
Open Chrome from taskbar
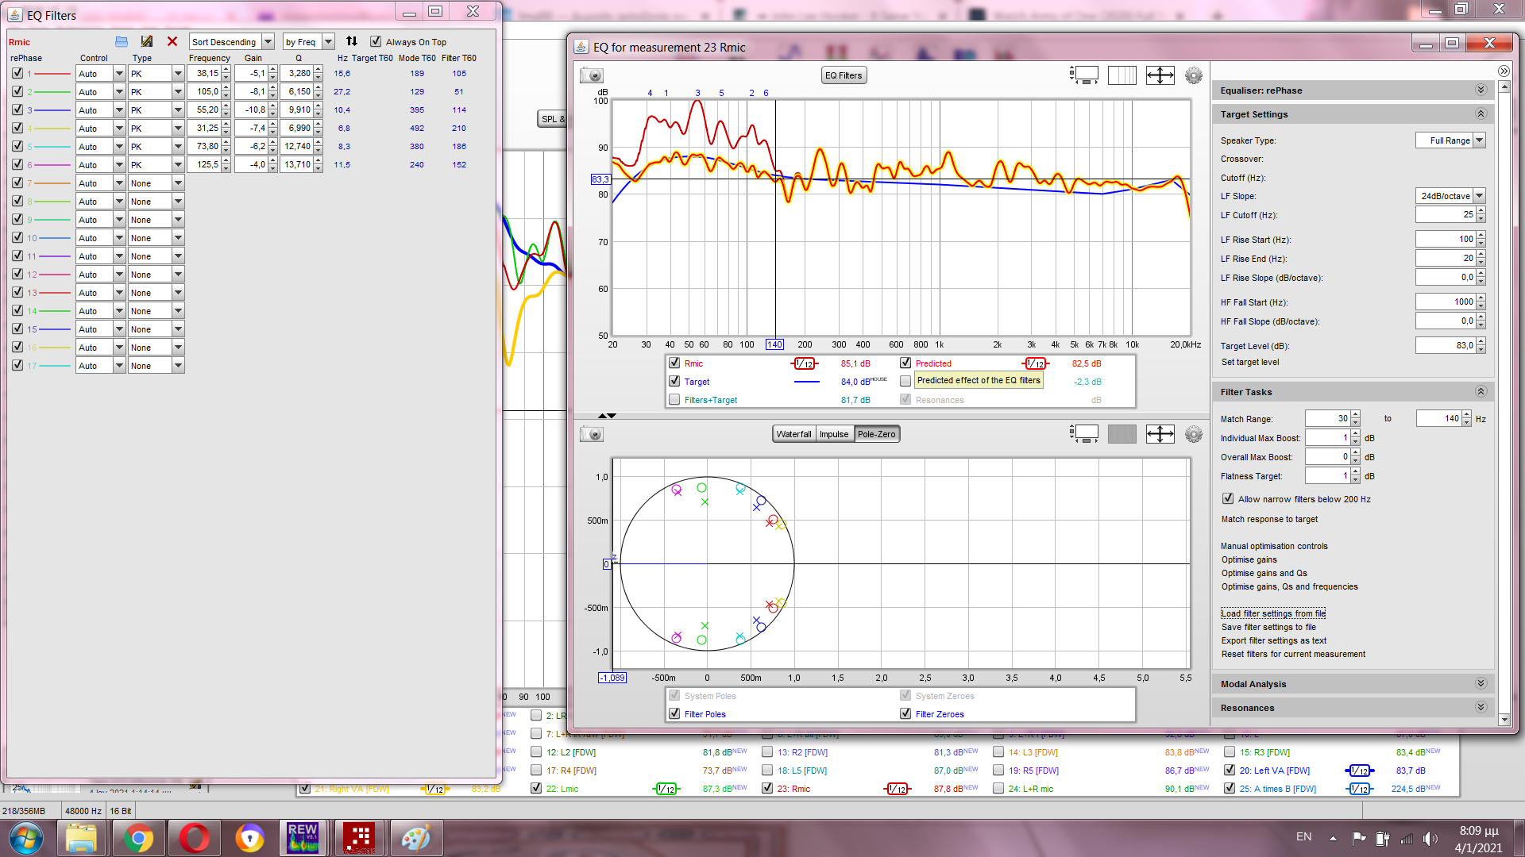[138, 838]
